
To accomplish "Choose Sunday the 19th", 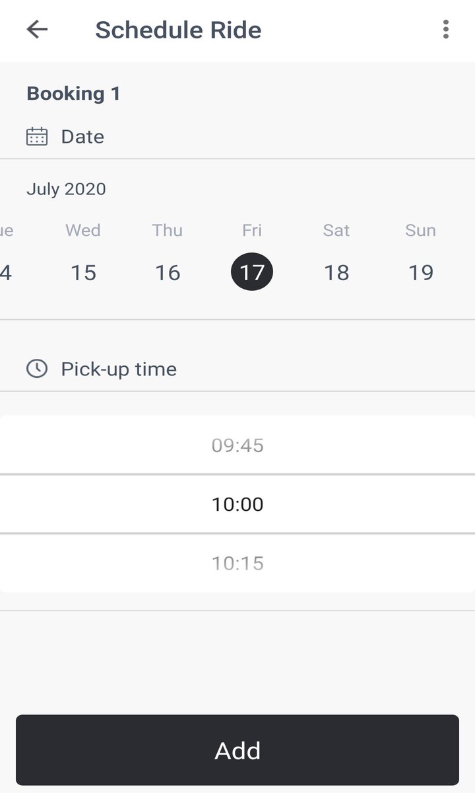I will pos(421,272).
